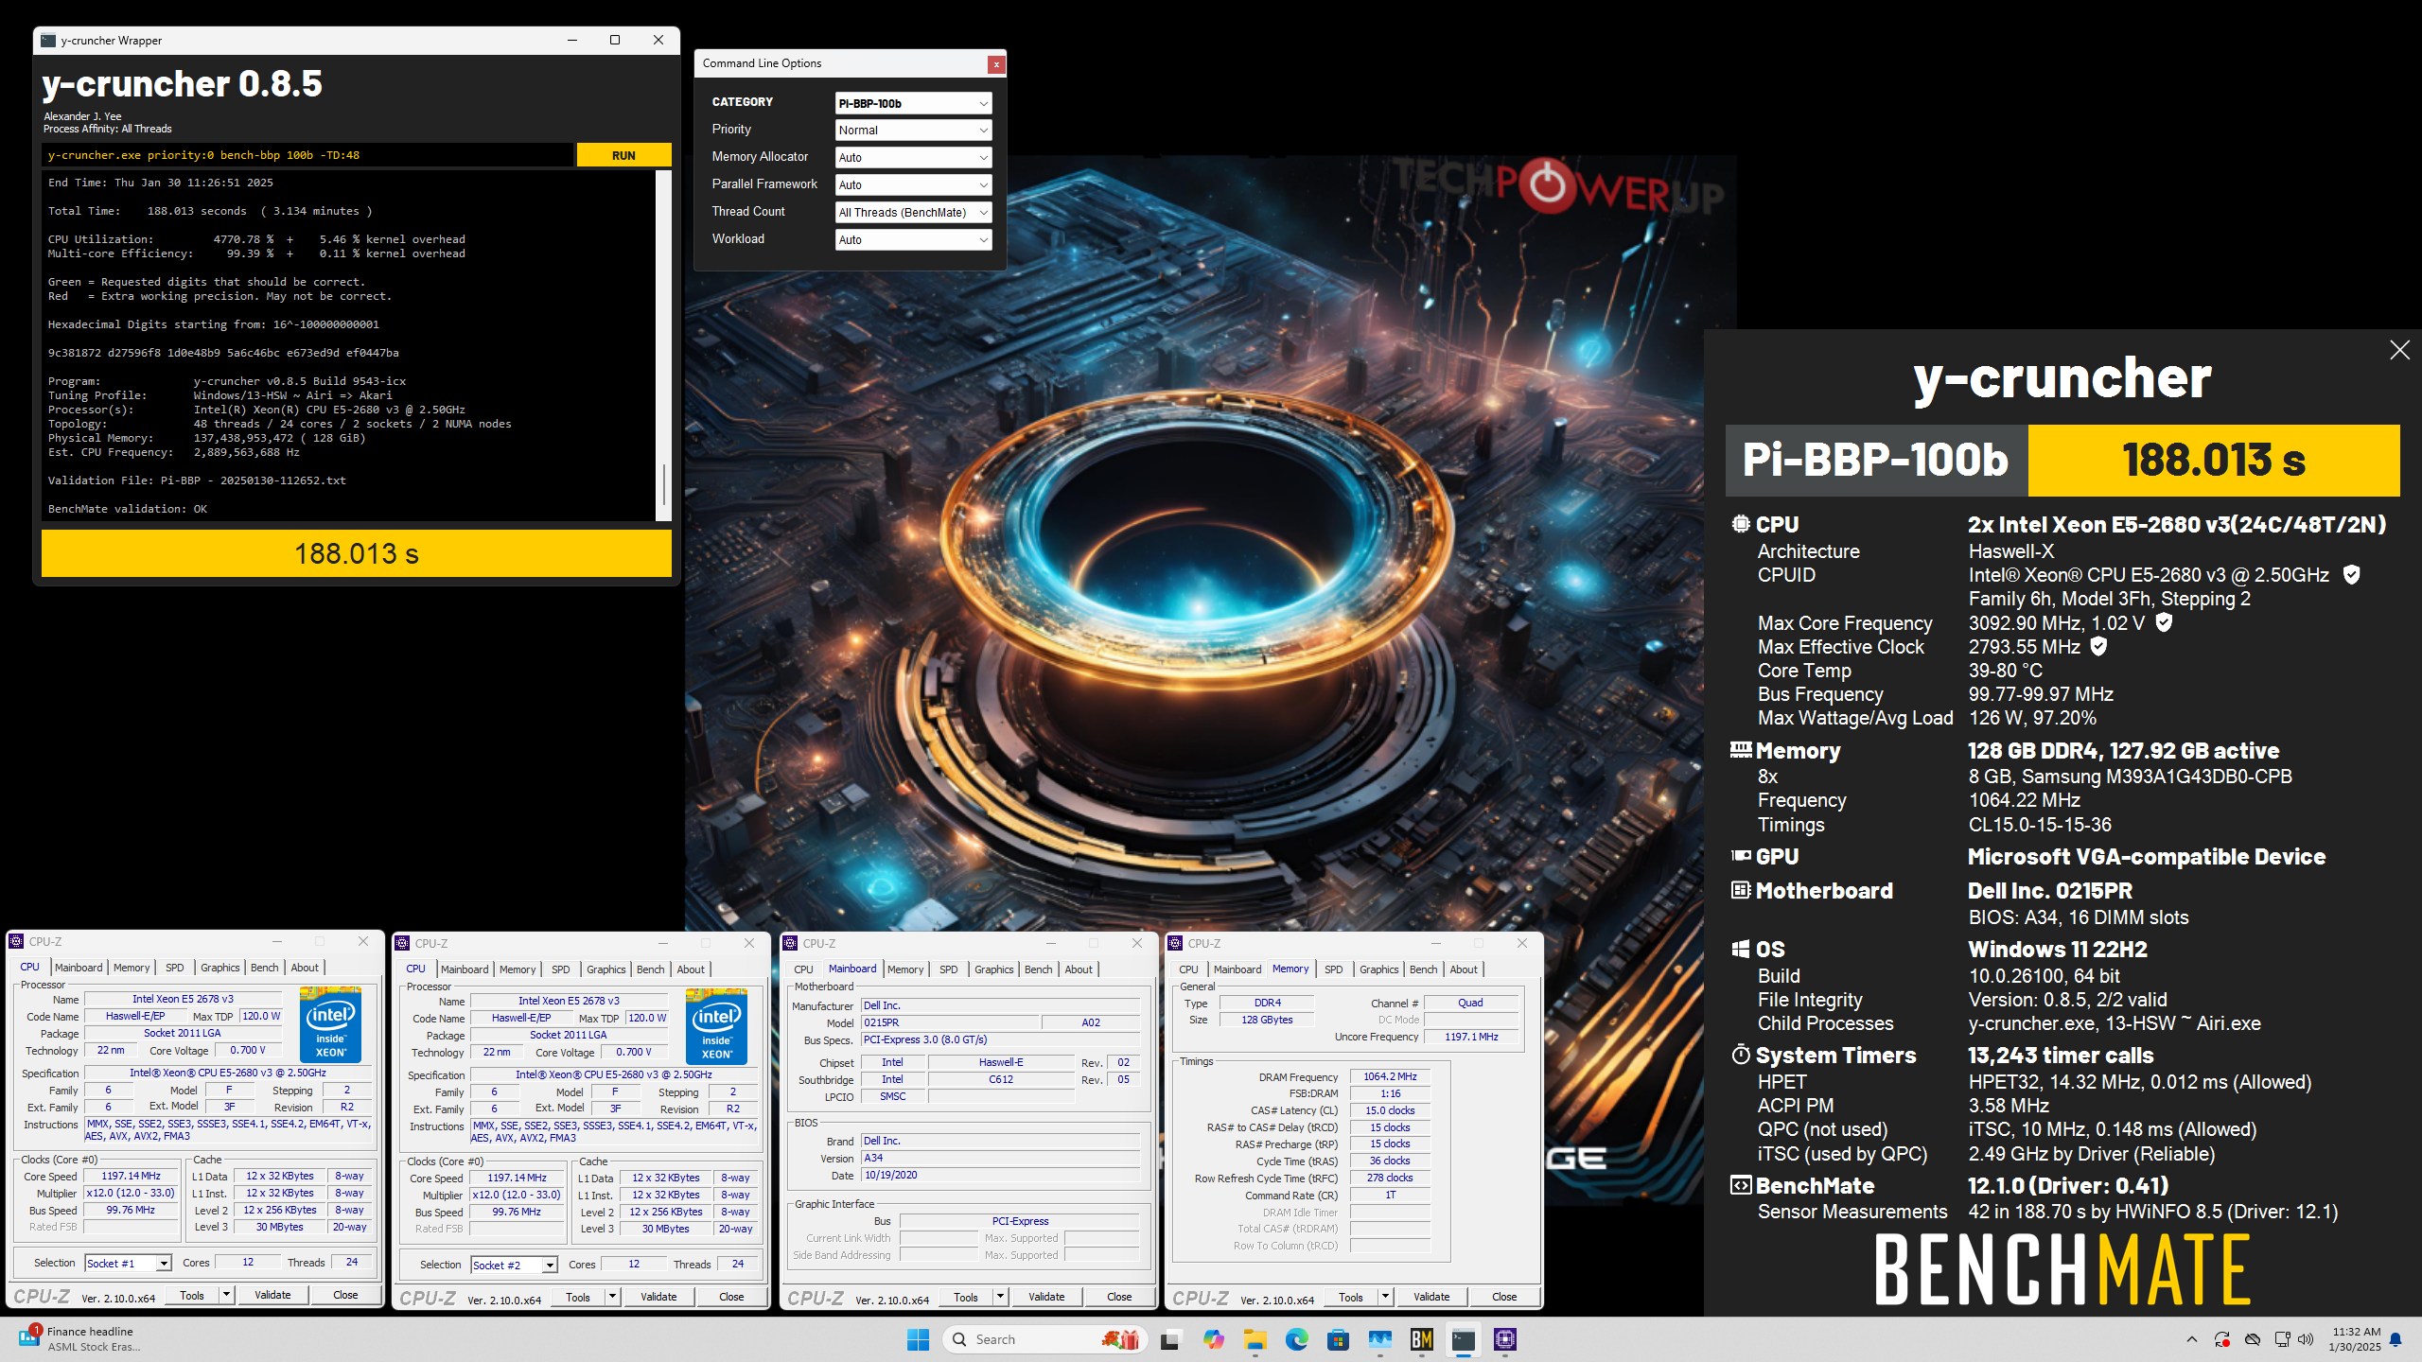Click Close button in Socket #2 CPU-Z window

pos(731,1297)
